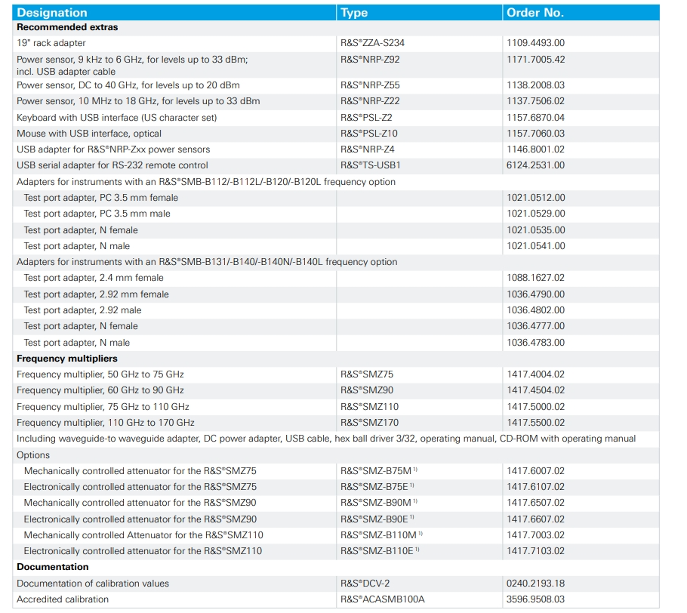The height and width of the screenshot is (613, 687).
Task: Click order number 6124.2531.00
Action: 536,165
